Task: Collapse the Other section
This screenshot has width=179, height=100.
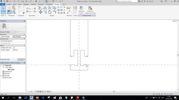Action: point(25,46)
